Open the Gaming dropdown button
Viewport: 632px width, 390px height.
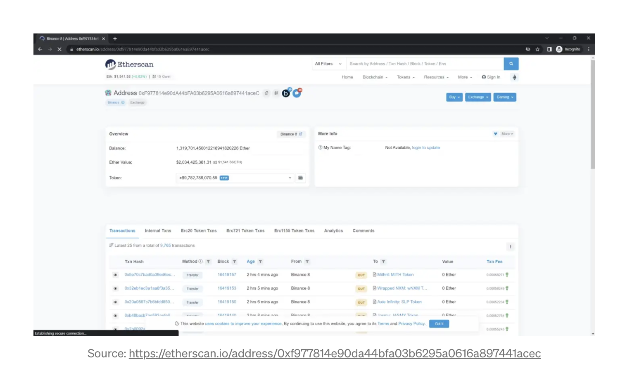click(x=505, y=97)
